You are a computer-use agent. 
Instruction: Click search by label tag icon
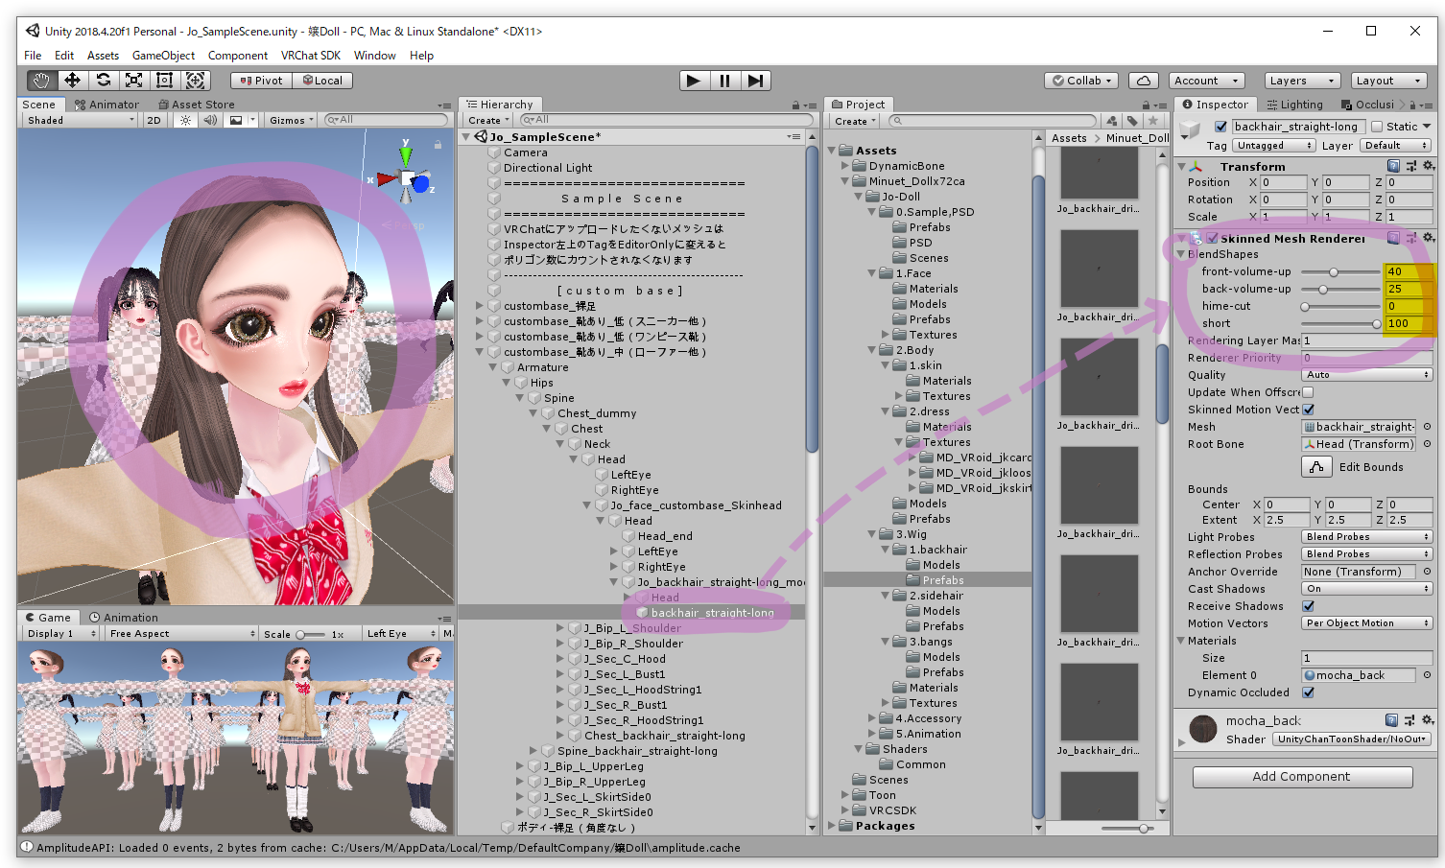[1132, 121]
